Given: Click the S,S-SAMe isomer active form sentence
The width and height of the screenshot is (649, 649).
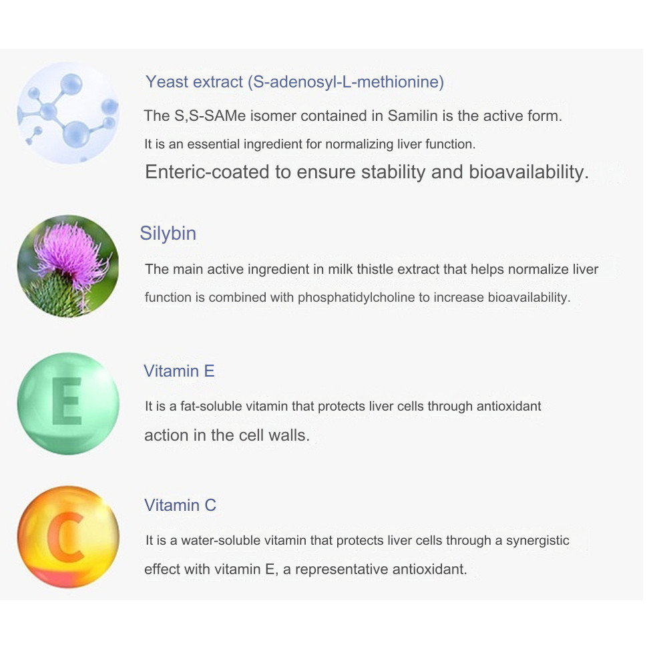Looking at the screenshot, I should point(353,116).
